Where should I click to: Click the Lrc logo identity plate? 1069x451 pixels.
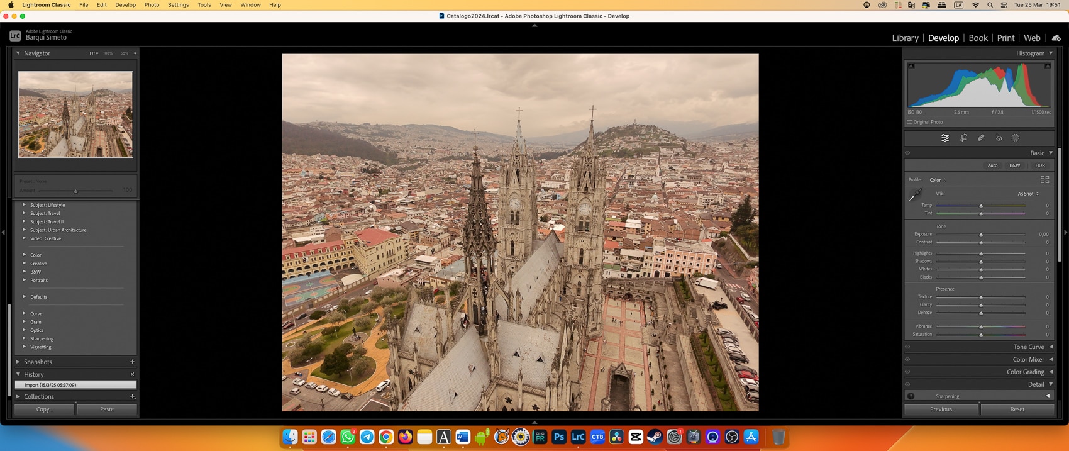[15, 35]
